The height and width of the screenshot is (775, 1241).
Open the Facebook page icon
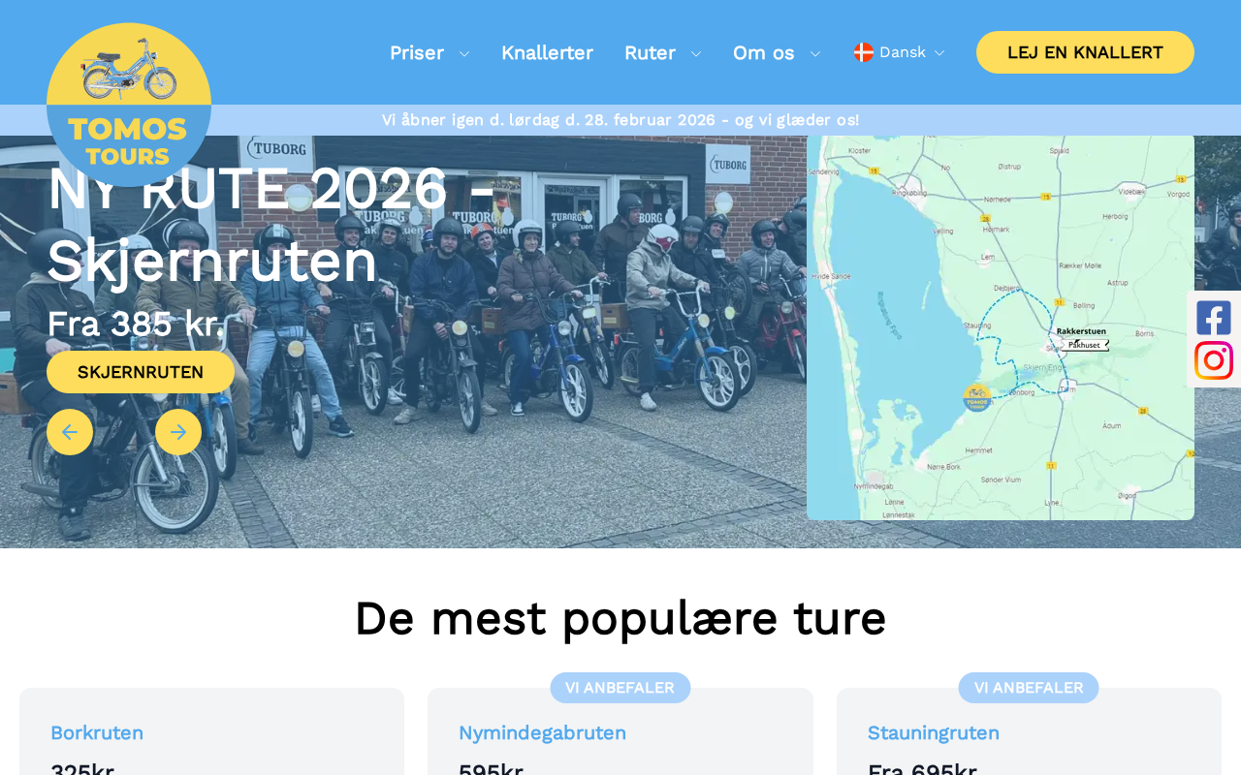pos(1214,318)
